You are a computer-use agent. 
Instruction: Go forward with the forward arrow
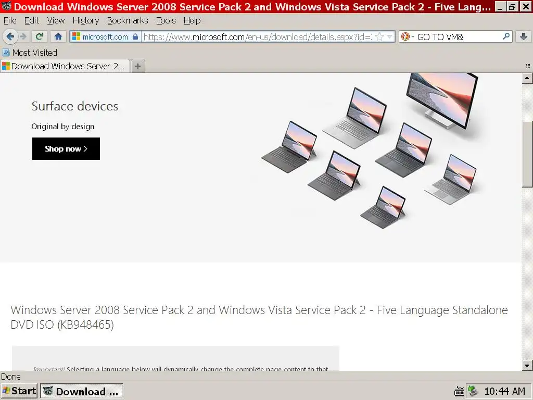(x=23, y=36)
